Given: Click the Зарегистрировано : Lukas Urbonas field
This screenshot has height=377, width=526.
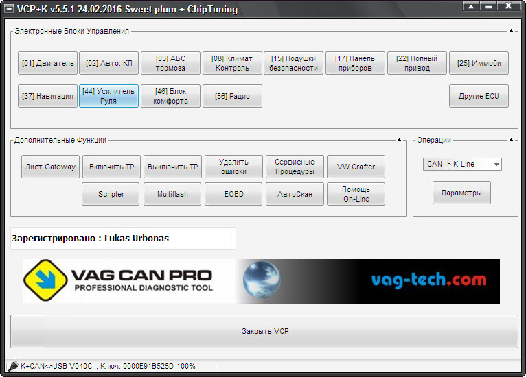Looking at the screenshot, I should pyautogui.click(x=123, y=238).
